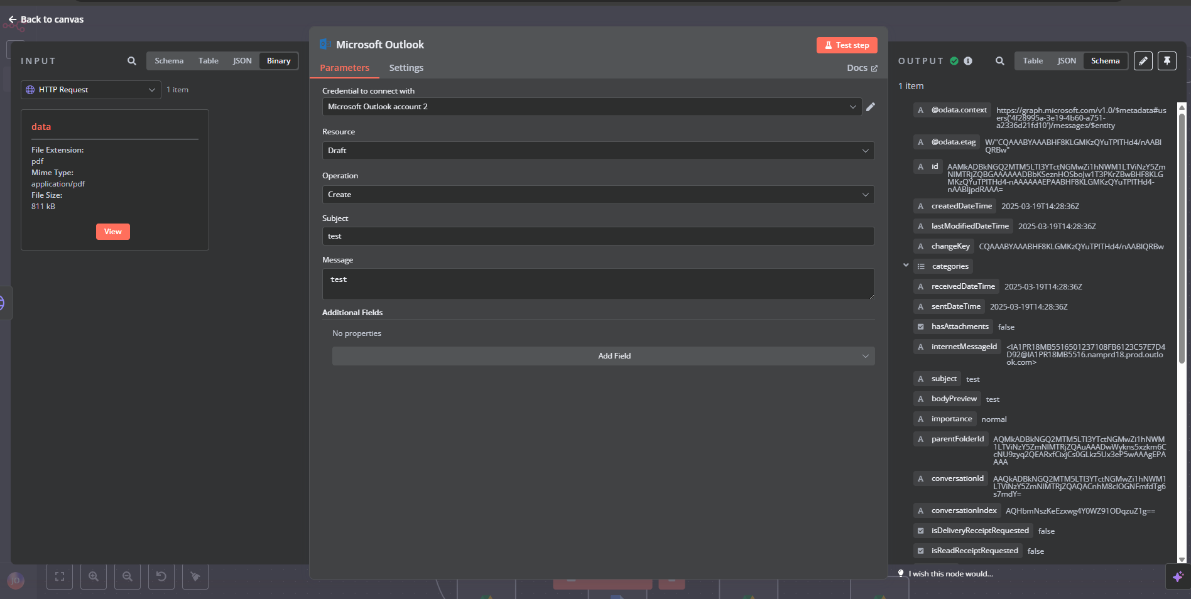Click the conversationId field label
This screenshot has width=1191, height=599.
click(x=957, y=478)
